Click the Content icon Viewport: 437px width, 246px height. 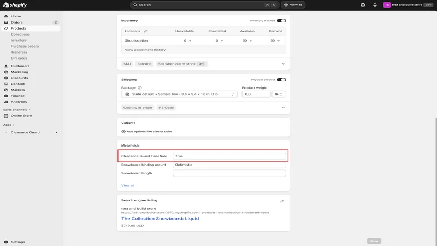pos(6,84)
